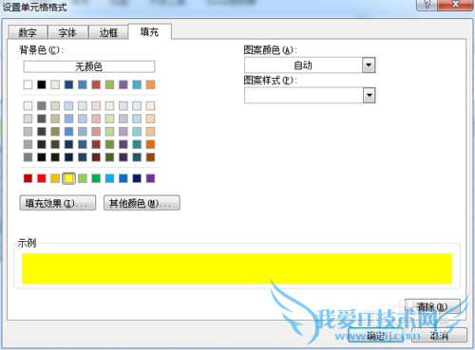
Task: Pick the black swatch in the top theme row
Action: click(42, 84)
